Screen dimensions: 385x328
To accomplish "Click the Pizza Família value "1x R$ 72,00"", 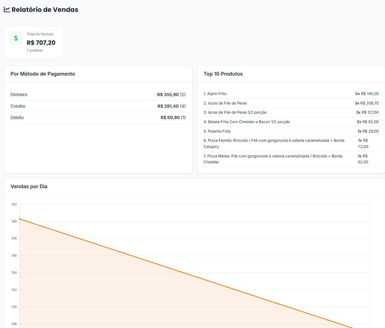I will tap(363, 144).
